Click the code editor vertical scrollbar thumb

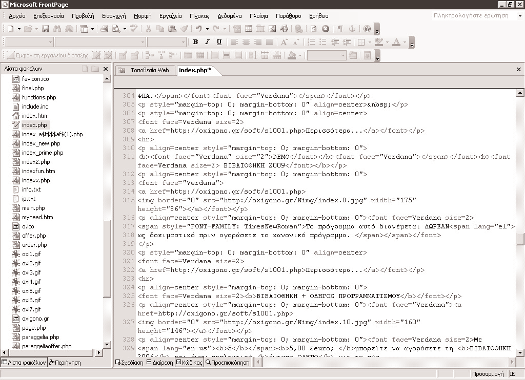point(520,240)
